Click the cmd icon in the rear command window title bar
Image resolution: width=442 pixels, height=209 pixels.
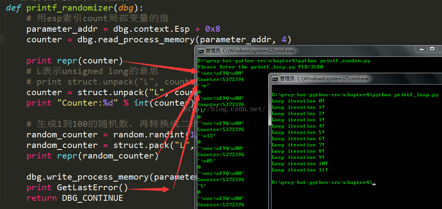pyautogui.click(x=201, y=51)
